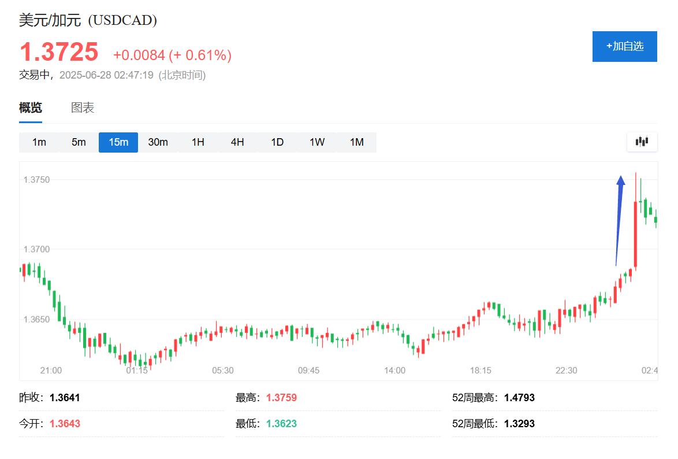Click the candlestick chart type icon

click(x=642, y=142)
